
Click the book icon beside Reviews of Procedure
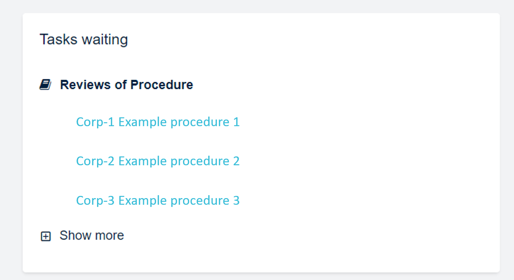tap(45, 85)
